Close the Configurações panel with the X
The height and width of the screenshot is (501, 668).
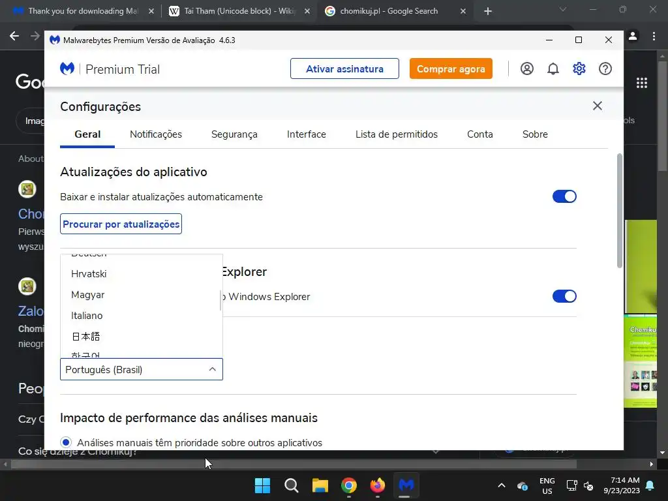598,106
